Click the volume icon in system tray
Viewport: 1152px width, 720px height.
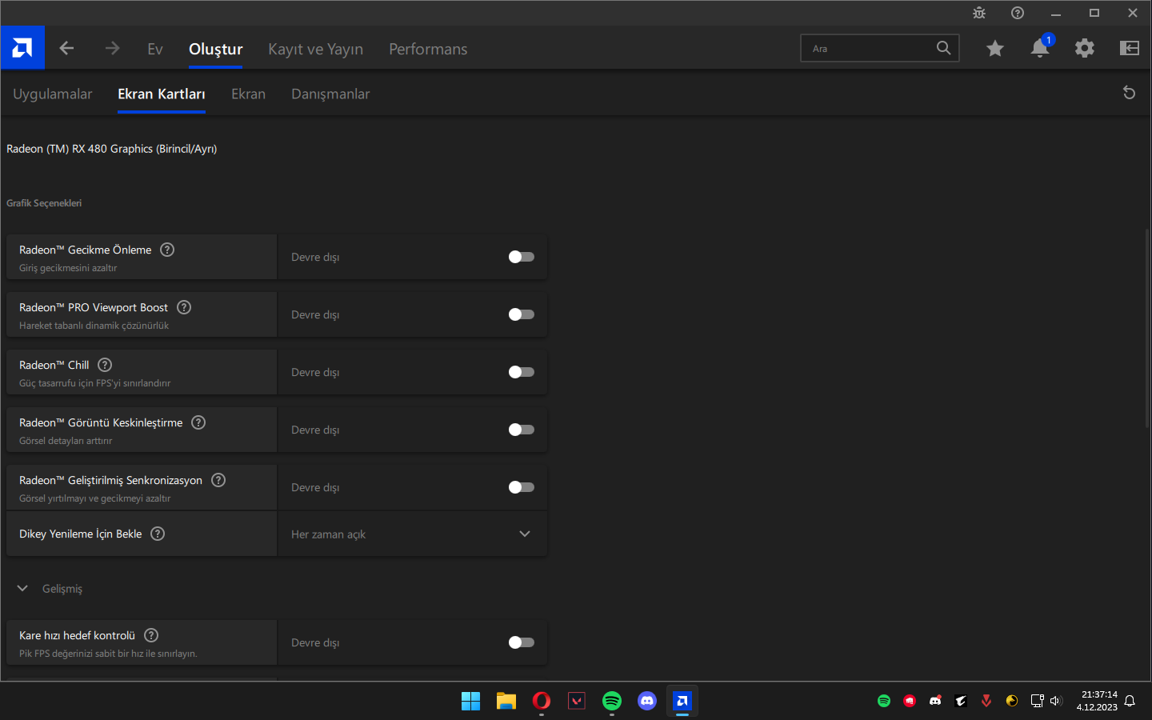click(1056, 701)
